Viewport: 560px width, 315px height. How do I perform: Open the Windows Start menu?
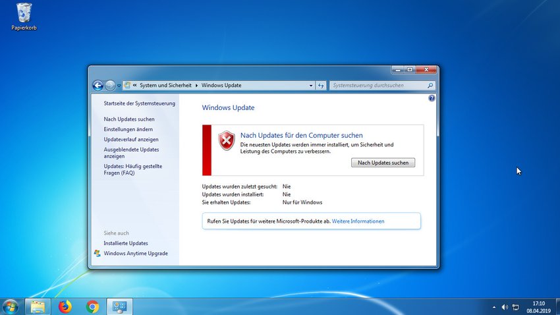11,307
